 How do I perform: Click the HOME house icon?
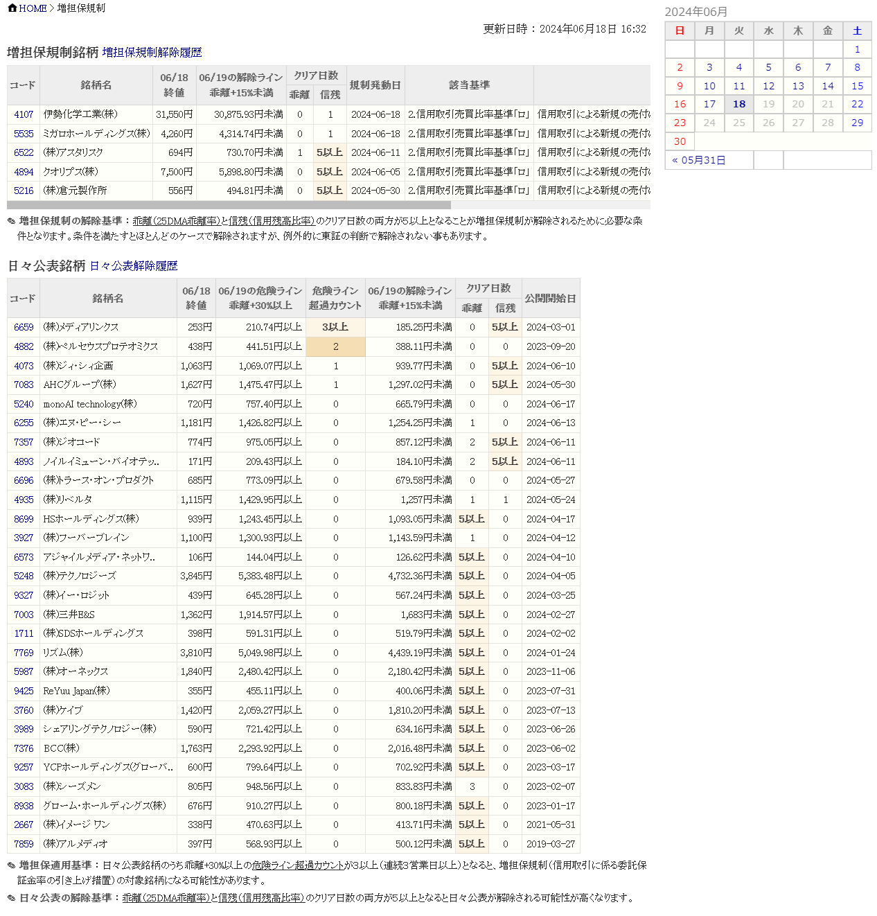(12, 8)
